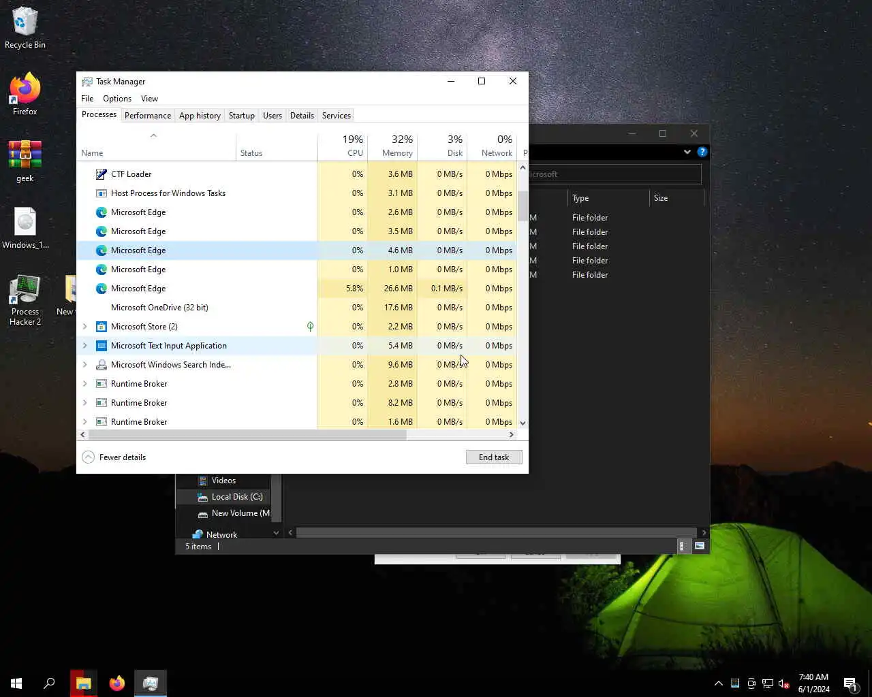The width and height of the screenshot is (872, 697).
Task: Expand the Microsoft Text Input Application group
Action: (84, 346)
